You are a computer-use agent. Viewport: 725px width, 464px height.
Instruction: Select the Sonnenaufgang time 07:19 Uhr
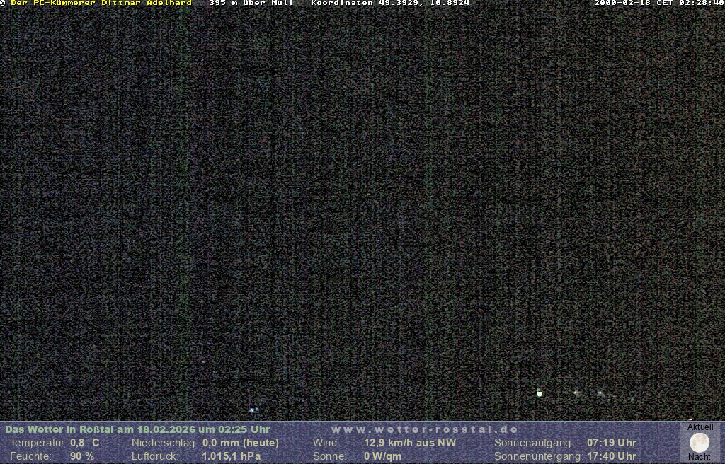611,443
